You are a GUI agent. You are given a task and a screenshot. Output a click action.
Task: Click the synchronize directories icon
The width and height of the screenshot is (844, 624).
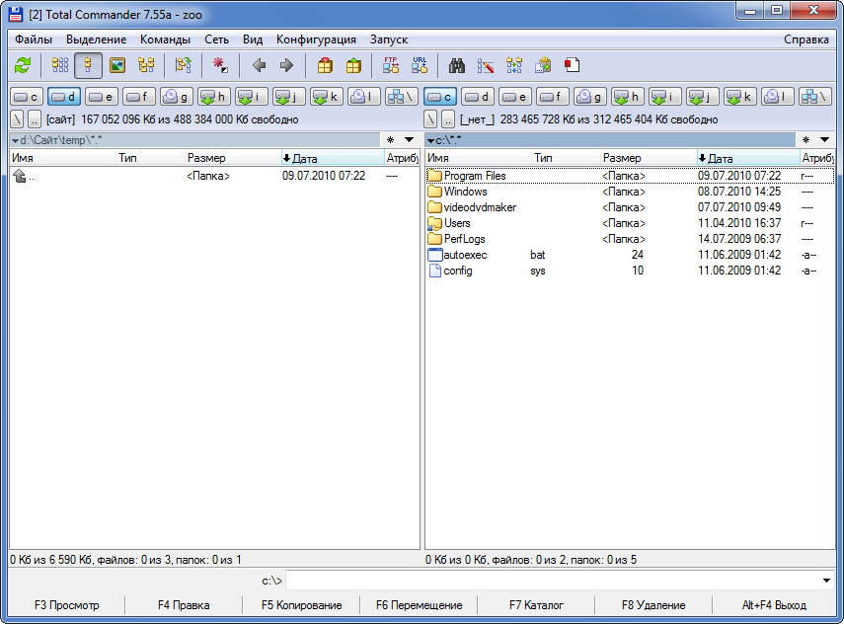pyautogui.click(x=513, y=66)
